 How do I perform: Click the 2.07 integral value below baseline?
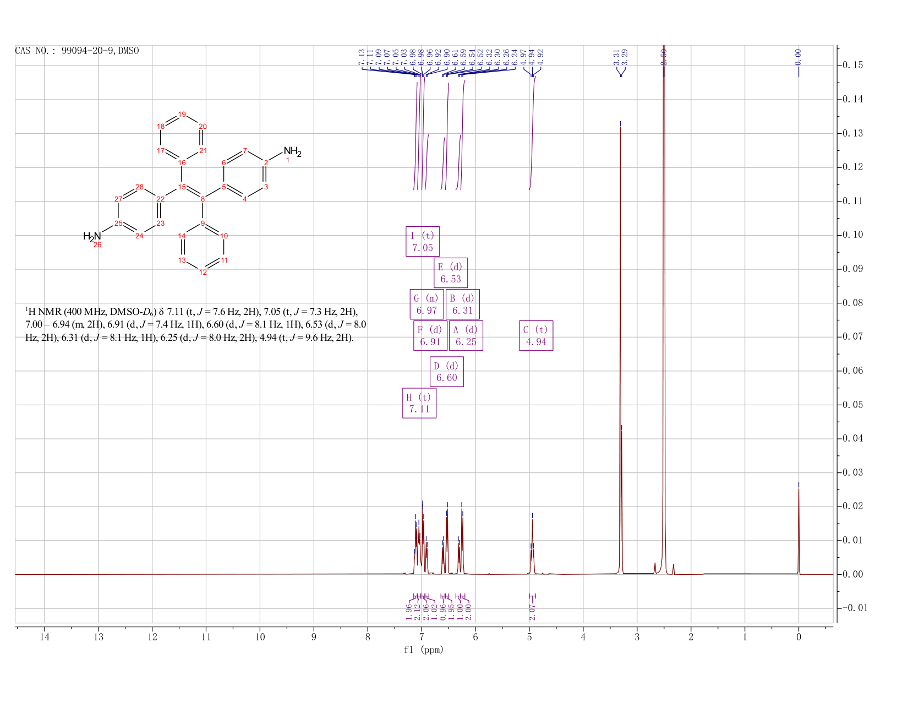(532, 611)
